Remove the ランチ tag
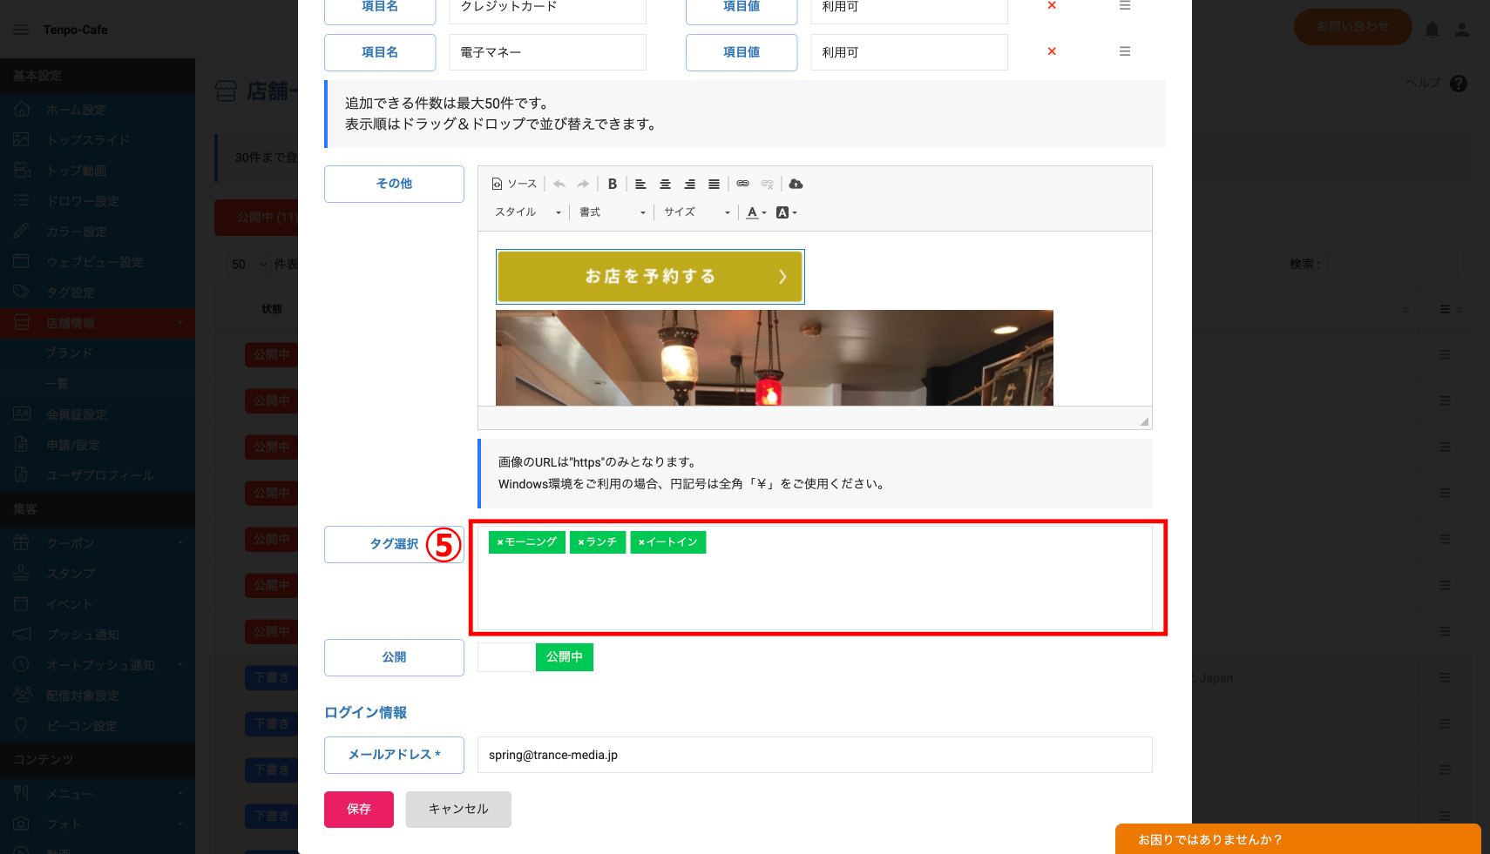The width and height of the screenshot is (1490, 854). (x=581, y=542)
